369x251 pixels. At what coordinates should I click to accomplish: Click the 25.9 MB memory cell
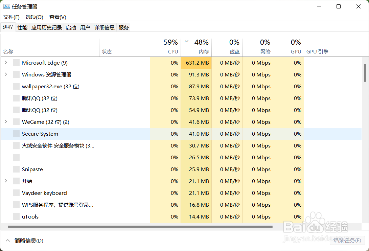click(x=196, y=169)
